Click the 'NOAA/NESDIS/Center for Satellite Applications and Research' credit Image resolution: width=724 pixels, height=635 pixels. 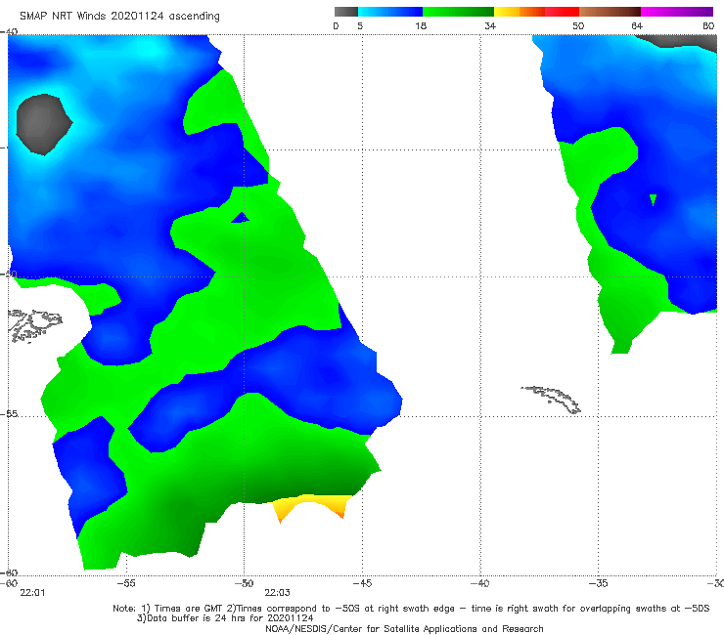point(404,628)
